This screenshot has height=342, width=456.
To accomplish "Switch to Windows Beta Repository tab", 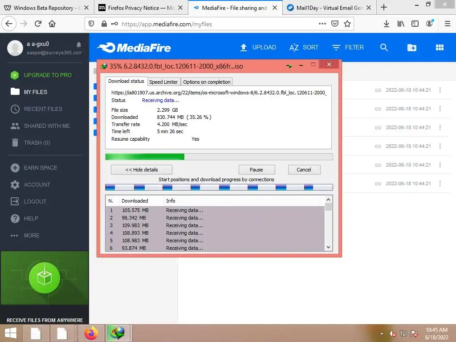I will click(x=47, y=8).
